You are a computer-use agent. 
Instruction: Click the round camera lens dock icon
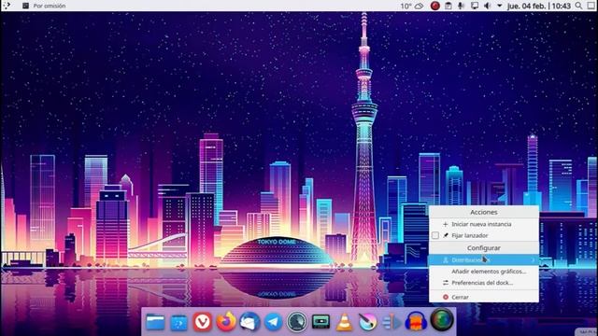click(x=442, y=319)
